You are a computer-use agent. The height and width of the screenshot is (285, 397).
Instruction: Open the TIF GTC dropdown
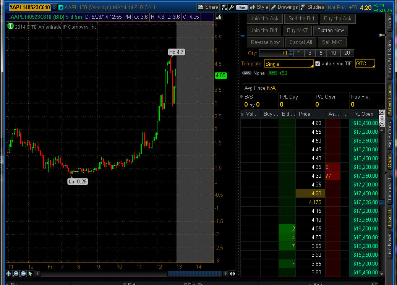coord(365,63)
